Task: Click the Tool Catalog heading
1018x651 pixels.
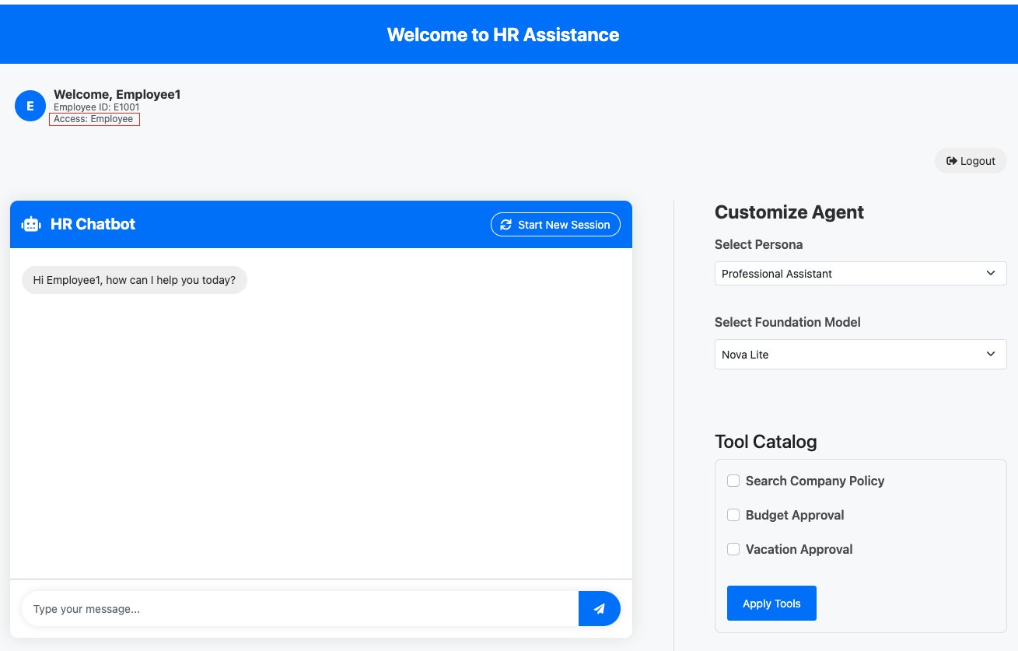Action: click(x=766, y=442)
